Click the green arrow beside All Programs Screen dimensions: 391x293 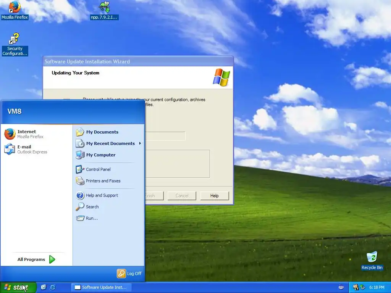[x=52, y=259]
